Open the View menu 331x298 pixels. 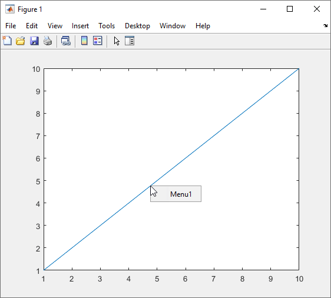click(x=55, y=26)
